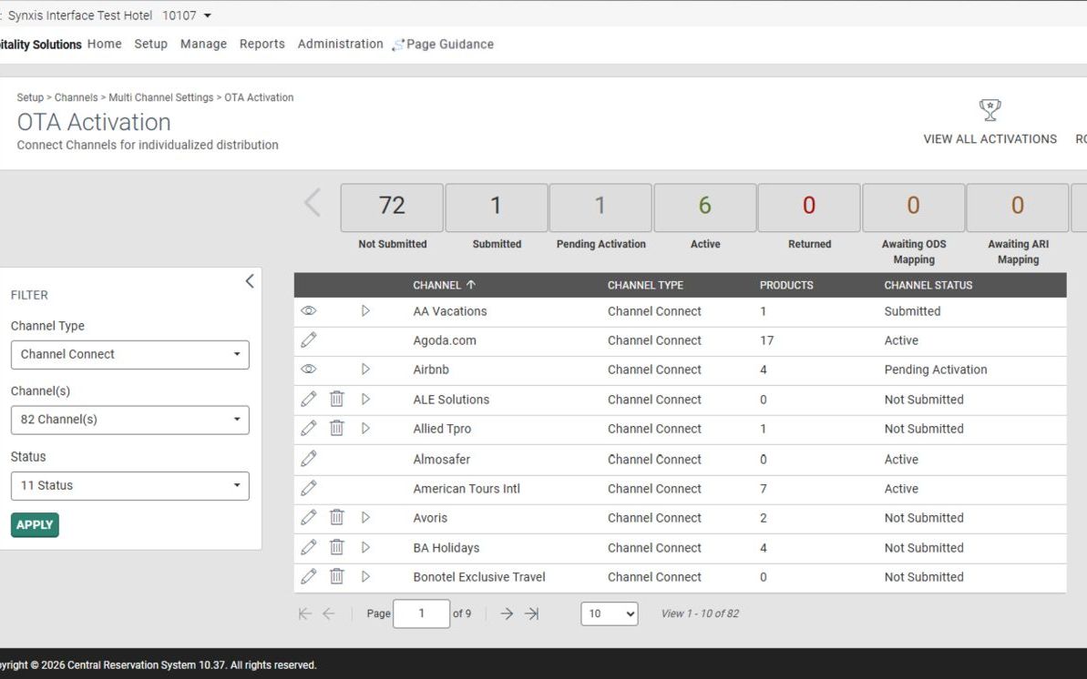Viewport: 1087px width, 679px height.
Task: Click the Channel Type column header
Action: click(x=645, y=285)
